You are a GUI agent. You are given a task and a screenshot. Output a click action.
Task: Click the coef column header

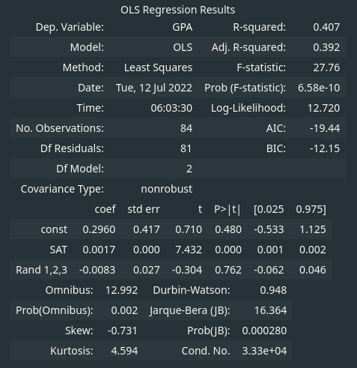(x=105, y=209)
